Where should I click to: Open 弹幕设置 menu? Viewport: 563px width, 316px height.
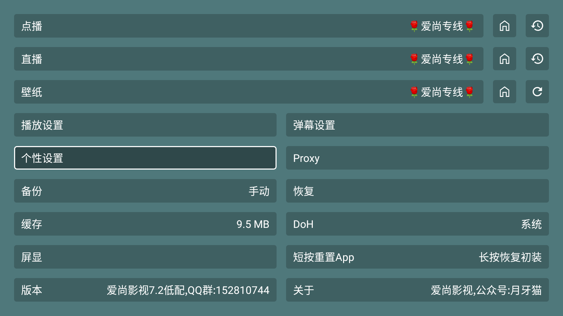click(417, 125)
